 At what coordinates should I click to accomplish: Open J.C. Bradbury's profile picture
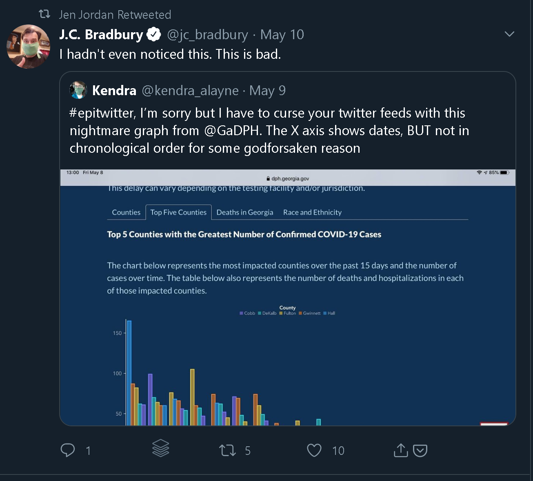click(x=28, y=46)
